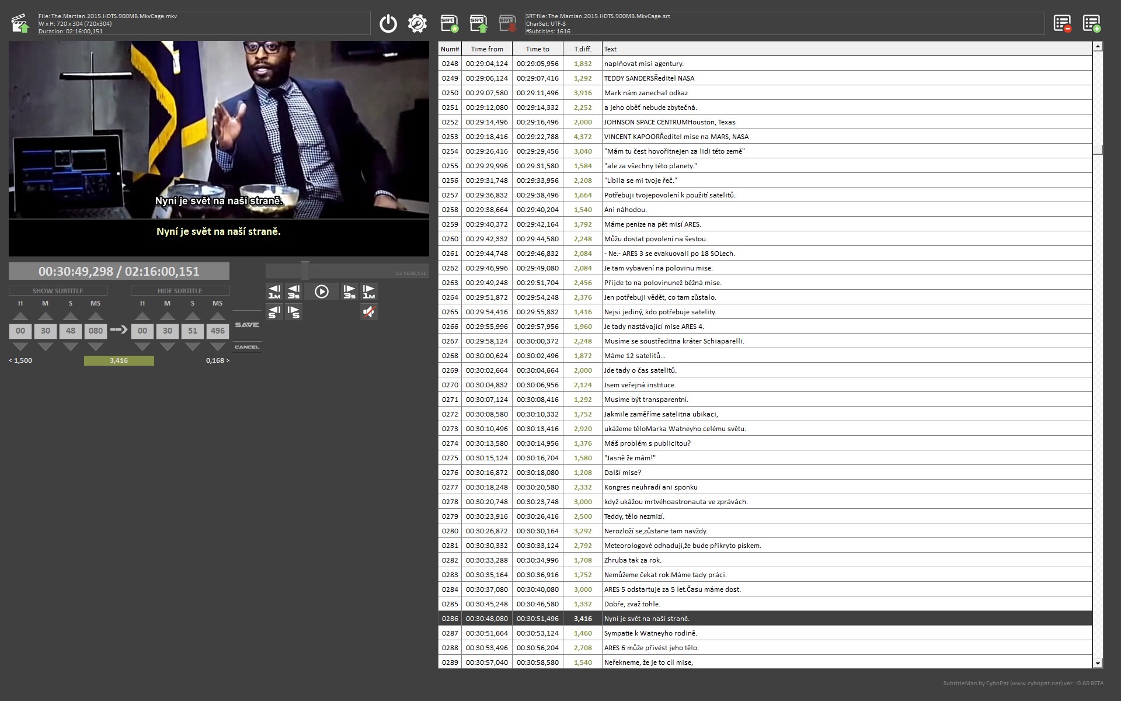The width and height of the screenshot is (1121, 701).
Task: Click the SHOW SUBTITLE button
Action: click(x=58, y=290)
